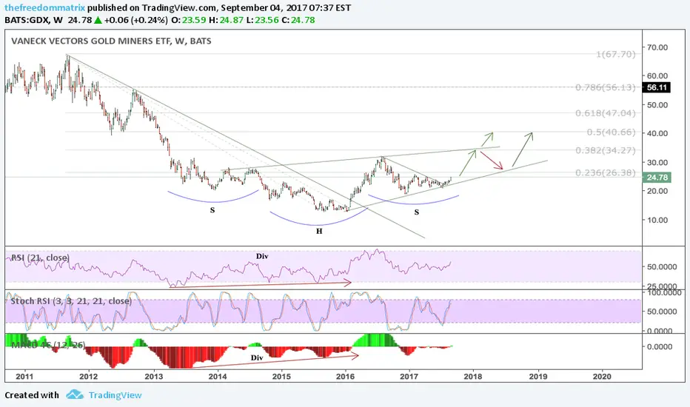Click the 0.5(40.66) Fibonacci label
The height and width of the screenshot is (407, 690).
612,132
